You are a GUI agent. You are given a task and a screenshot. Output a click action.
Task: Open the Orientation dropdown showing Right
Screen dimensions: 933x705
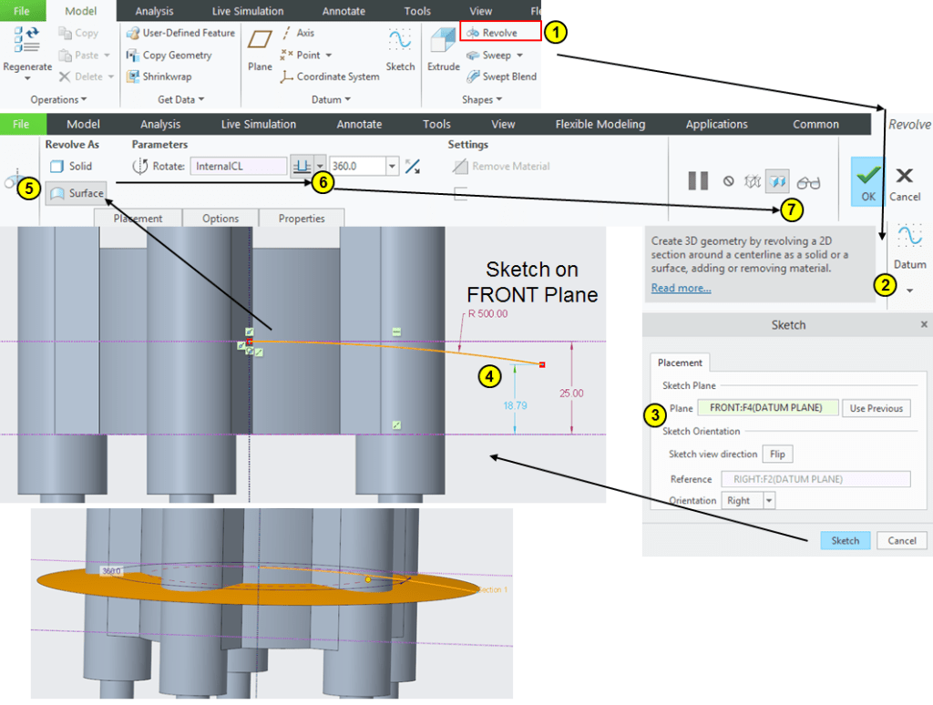(x=769, y=500)
